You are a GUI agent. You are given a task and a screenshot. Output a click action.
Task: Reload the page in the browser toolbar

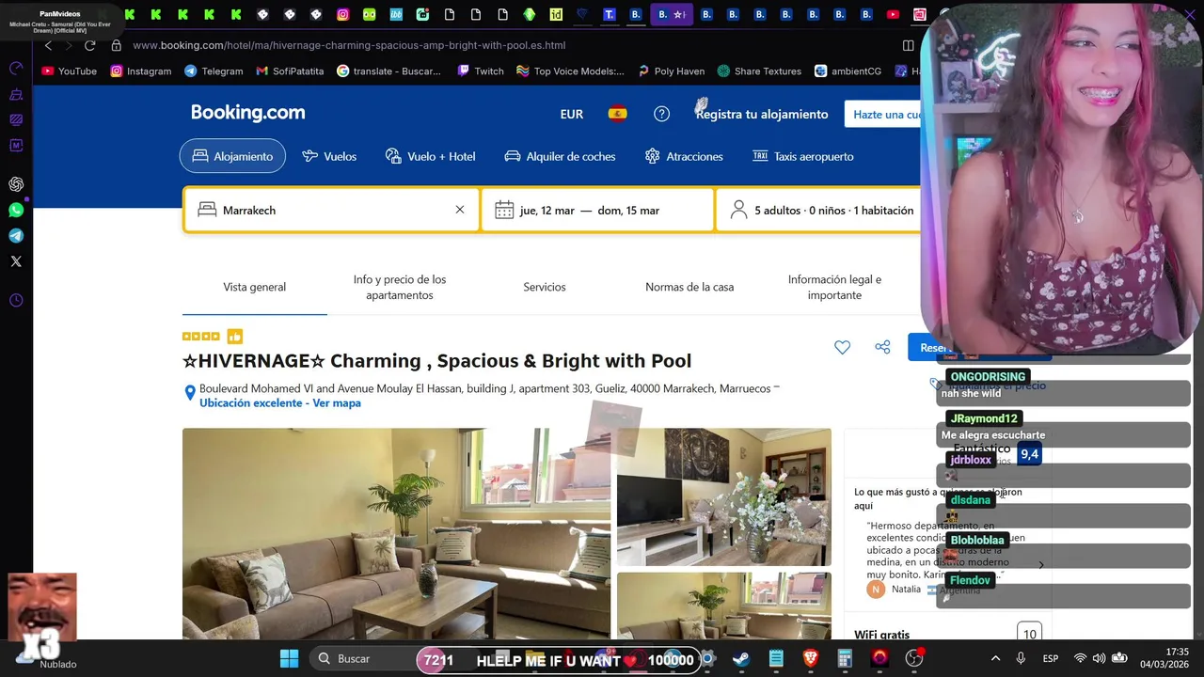[89, 45]
